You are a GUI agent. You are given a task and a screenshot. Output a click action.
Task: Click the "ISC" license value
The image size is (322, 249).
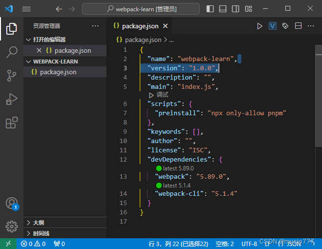pos(198,150)
